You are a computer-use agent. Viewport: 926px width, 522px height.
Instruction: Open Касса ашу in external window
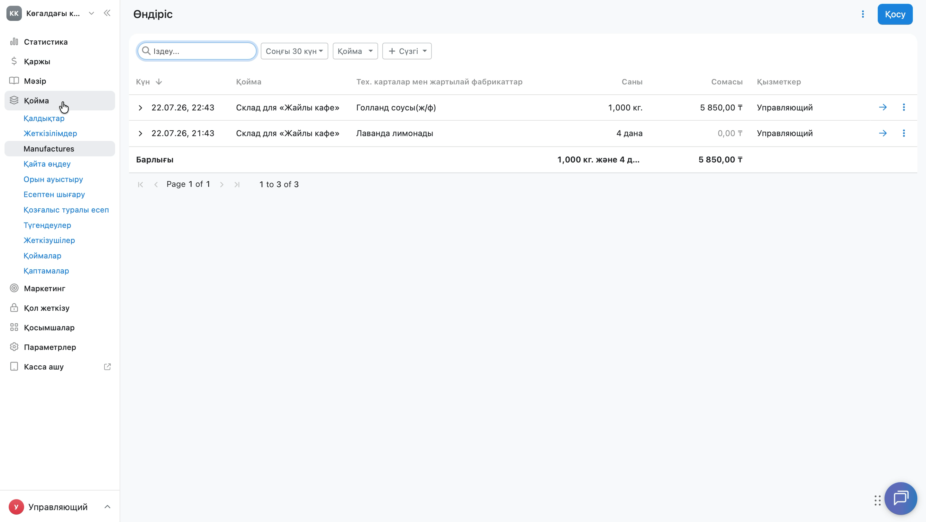pos(107,367)
